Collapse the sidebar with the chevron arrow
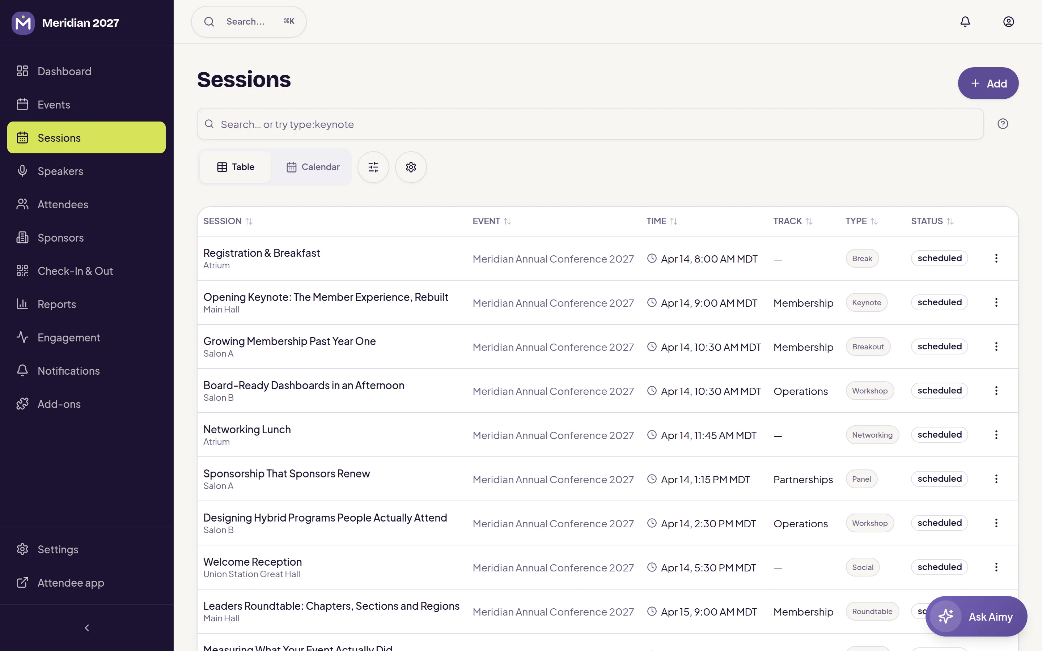 87,628
